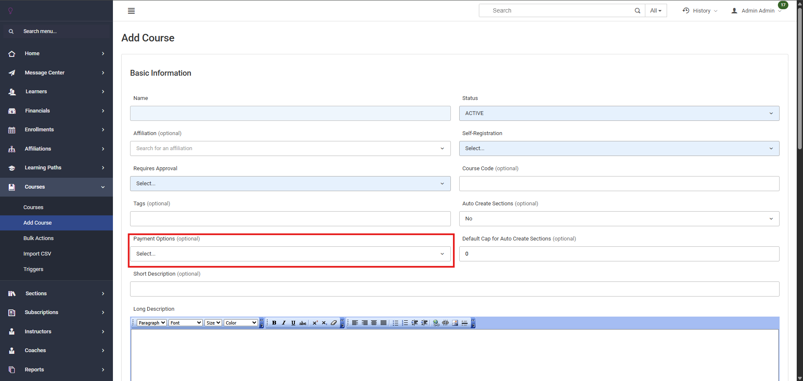The image size is (803, 381).
Task: Center text in editor
Action: (374, 323)
